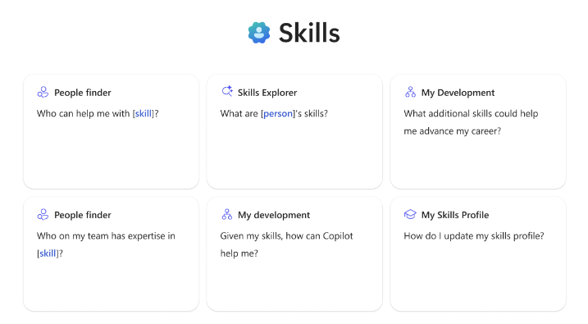This screenshot has height=324, width=588.
Task: Click the 'My Skills Profile' card title
Action: click(455, 215)
